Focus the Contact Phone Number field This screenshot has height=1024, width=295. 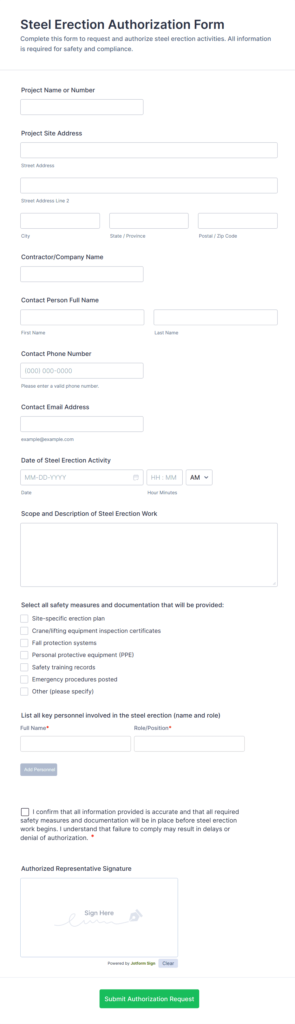82,370
